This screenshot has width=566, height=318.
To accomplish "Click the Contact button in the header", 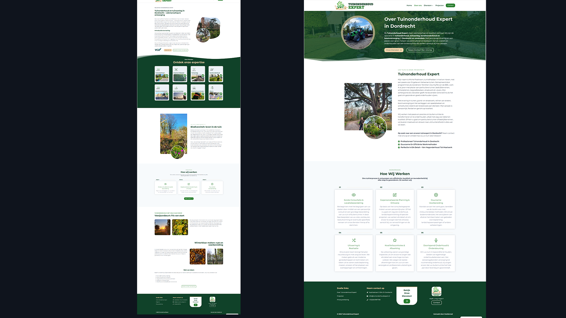I will click(x=450, y=5).
